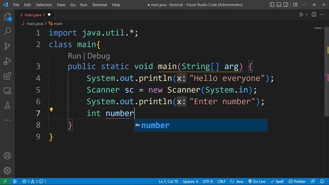Click the main class breadcrumb symbol
This screenshot has height=185, width=329.
tap(56, 24)
